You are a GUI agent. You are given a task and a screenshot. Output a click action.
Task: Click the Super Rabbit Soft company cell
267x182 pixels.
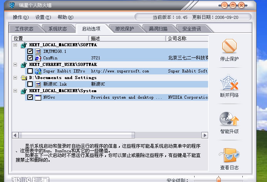(x=188, y=71)
